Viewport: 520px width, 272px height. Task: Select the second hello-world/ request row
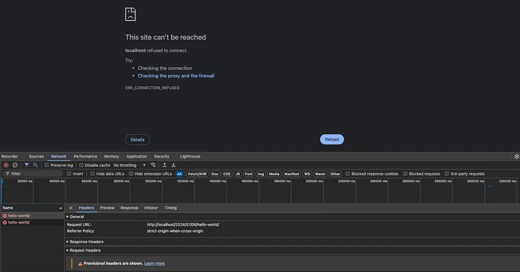click(x=32, y=223)
